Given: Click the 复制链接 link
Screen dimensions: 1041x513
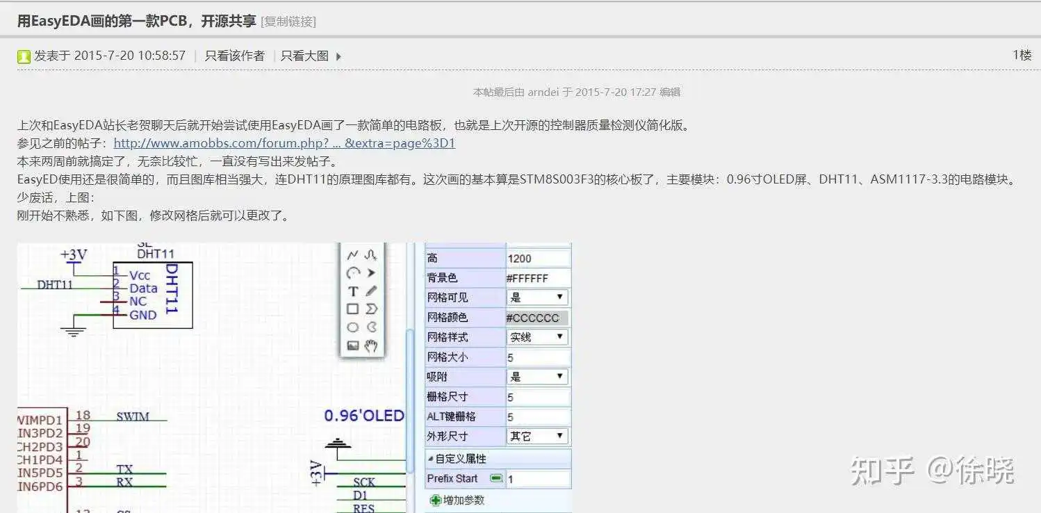Looking at the screenshot, I should (x=288, y=22).
